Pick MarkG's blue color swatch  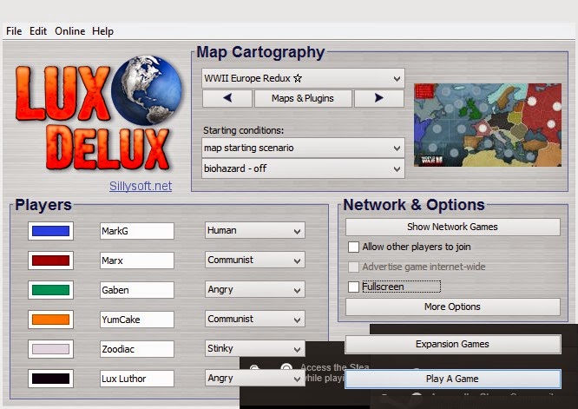(51, 231)
